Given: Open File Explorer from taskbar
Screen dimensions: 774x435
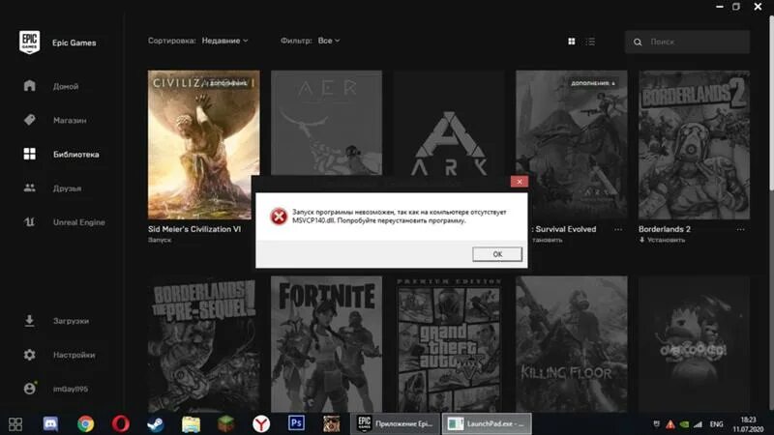Looking at the screenshot, I should [x=191, y=423].
